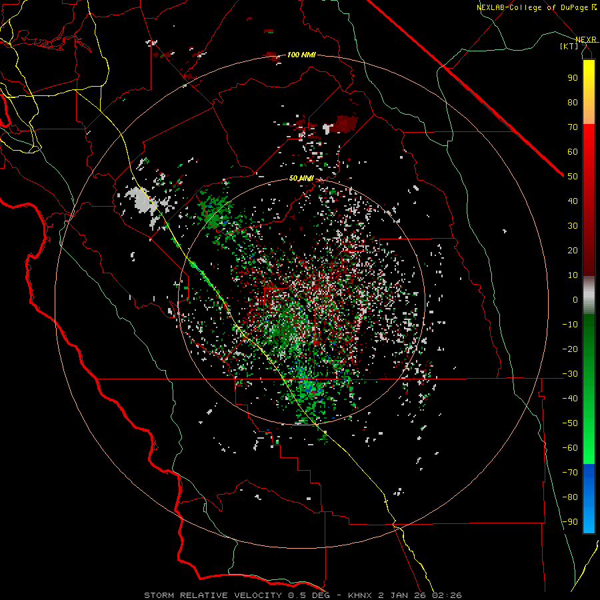
Task: Click the -80 value on the velocity scale
Action: [x=570, y=497]
